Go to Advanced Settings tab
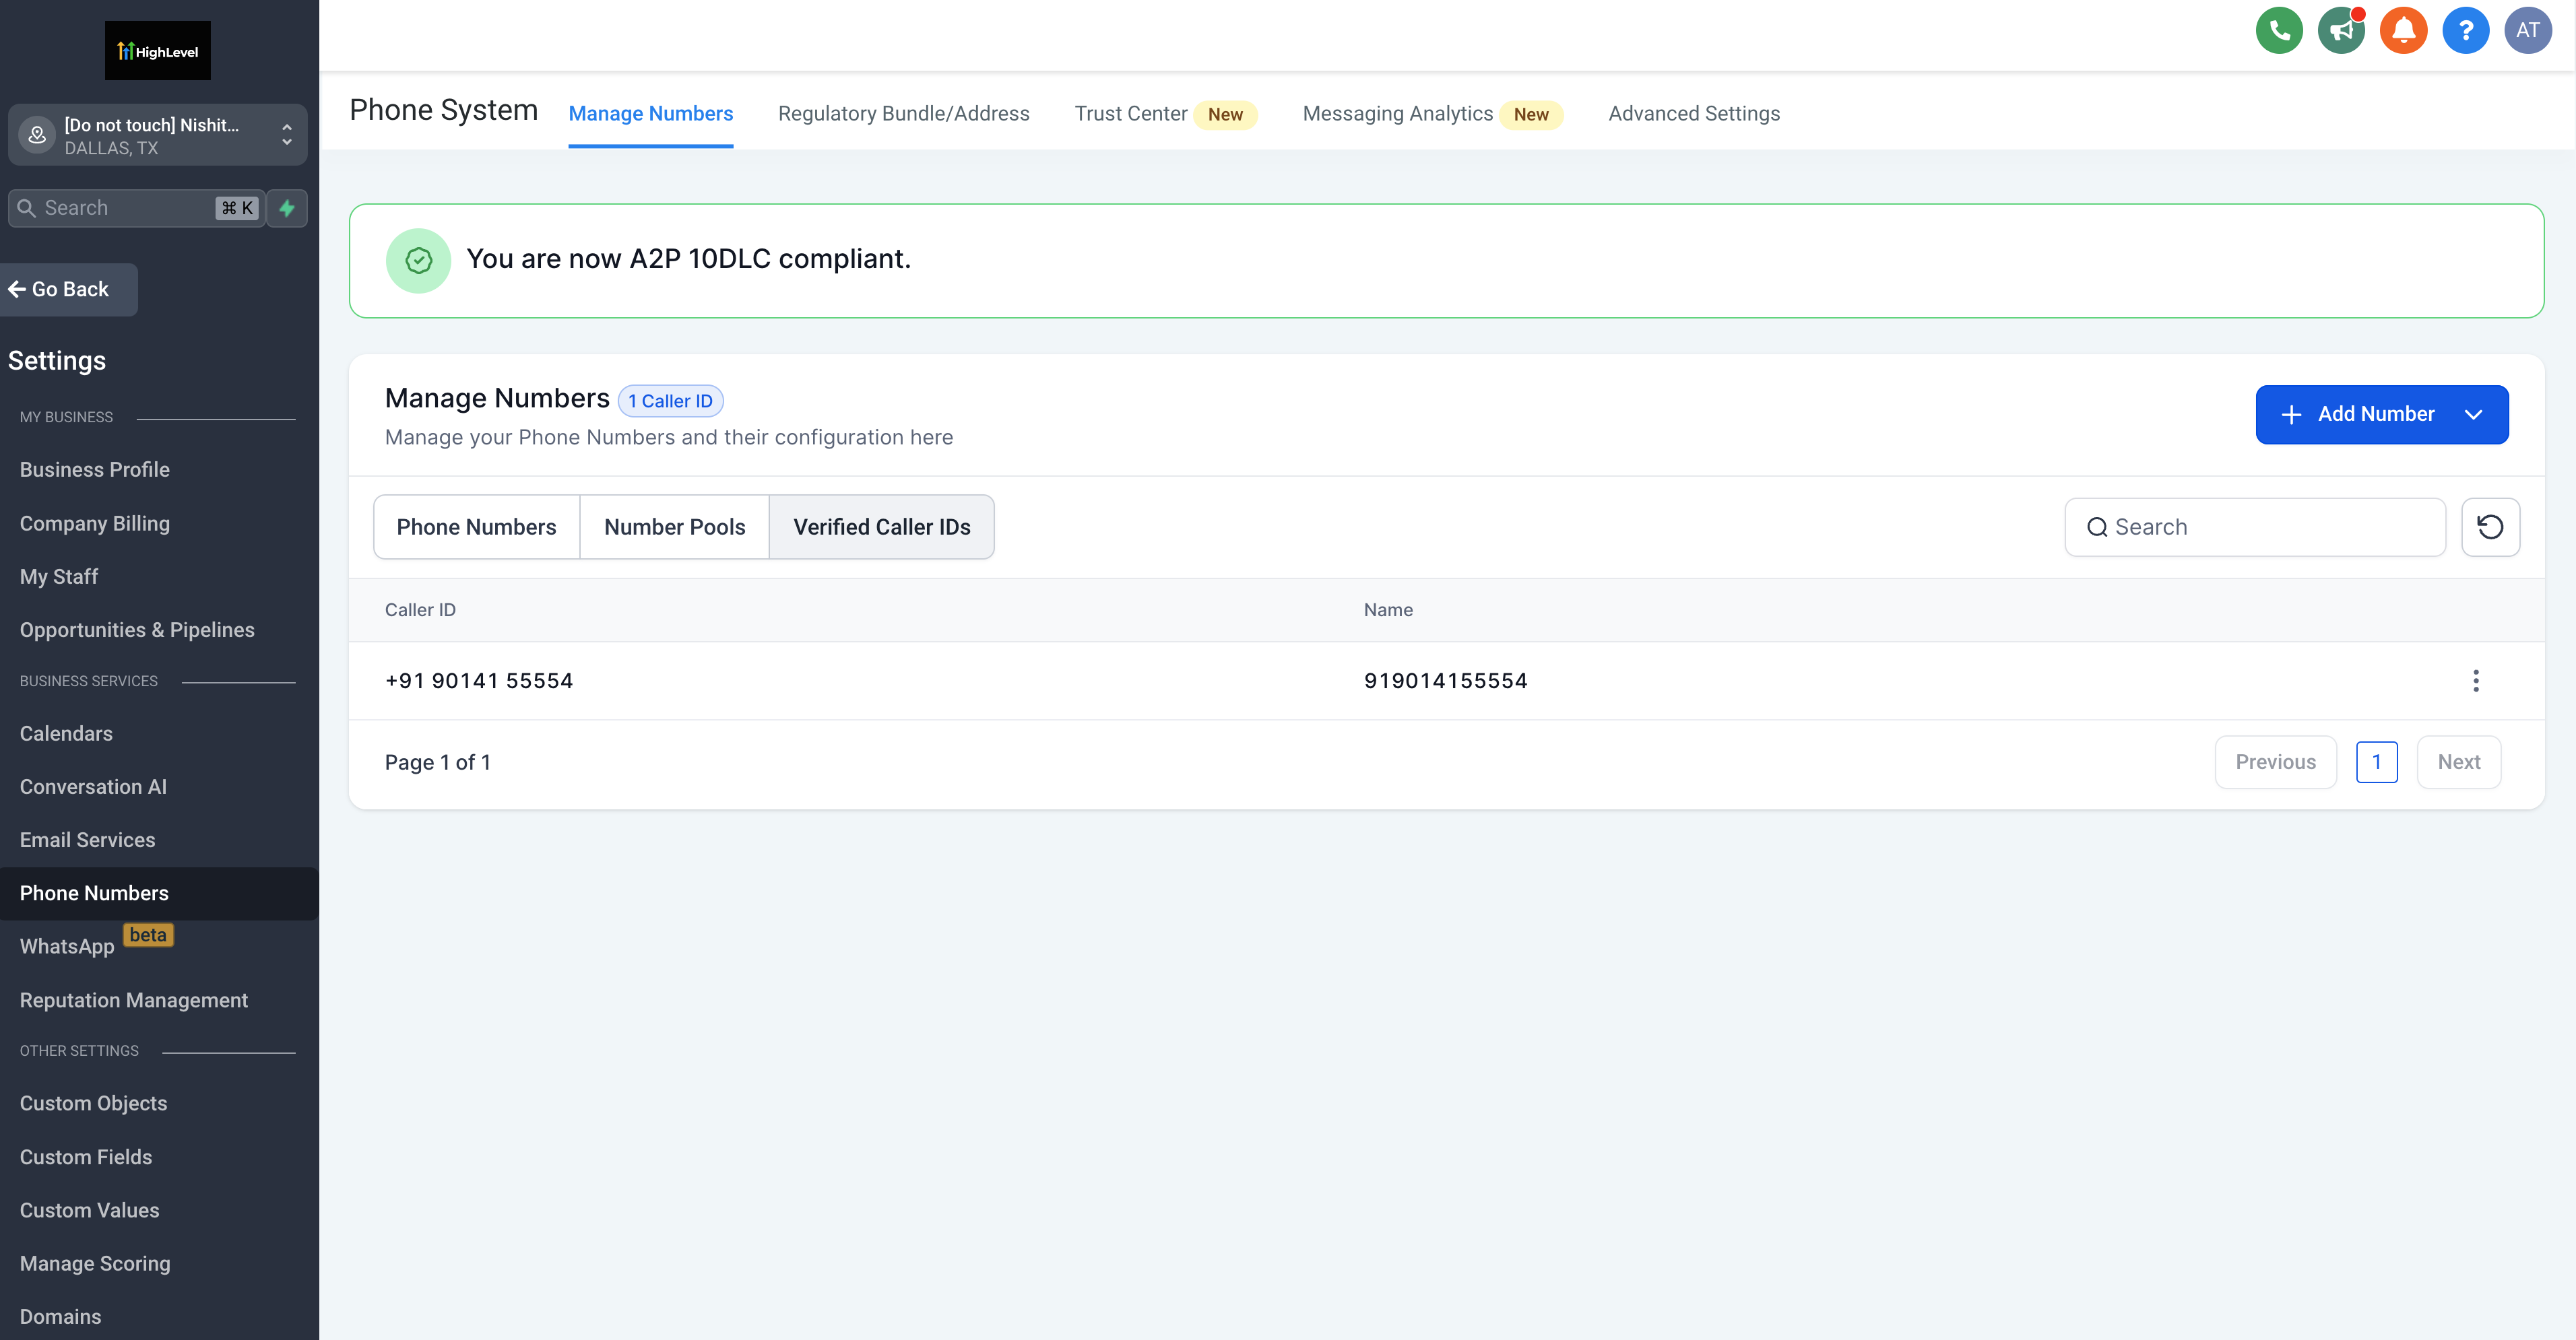Viewport: 2576px width, 1340px height. pos(1693,114)
